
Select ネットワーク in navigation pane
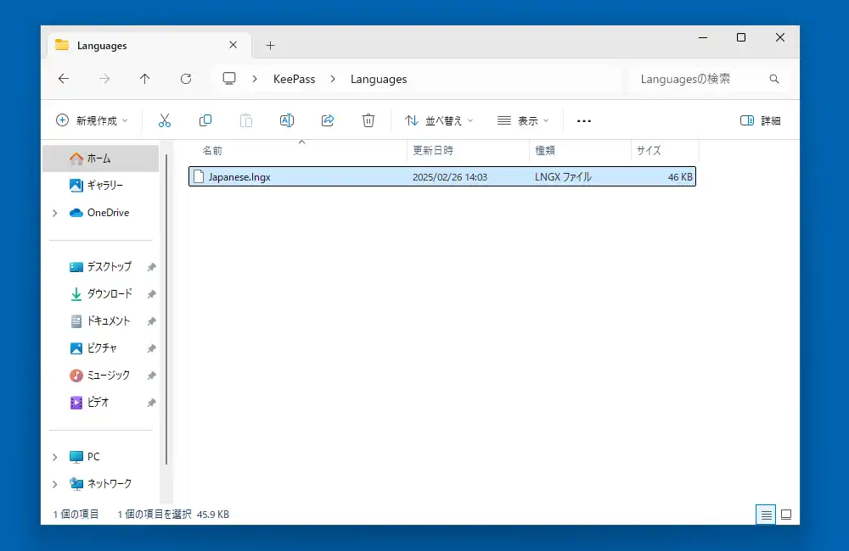[x=101, y=484]
